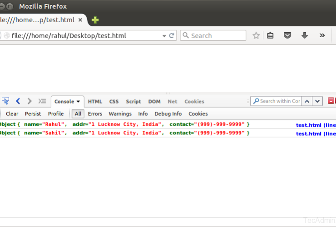
Task: Show the Firebug command line icon
Action: 42,101
